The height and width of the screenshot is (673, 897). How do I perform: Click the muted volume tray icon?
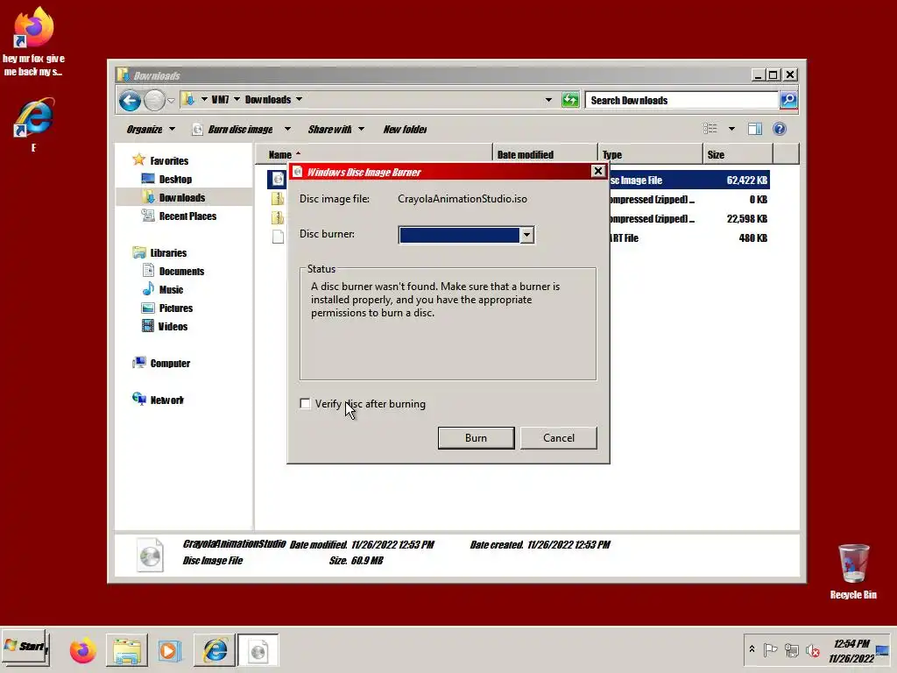[812, 651]
